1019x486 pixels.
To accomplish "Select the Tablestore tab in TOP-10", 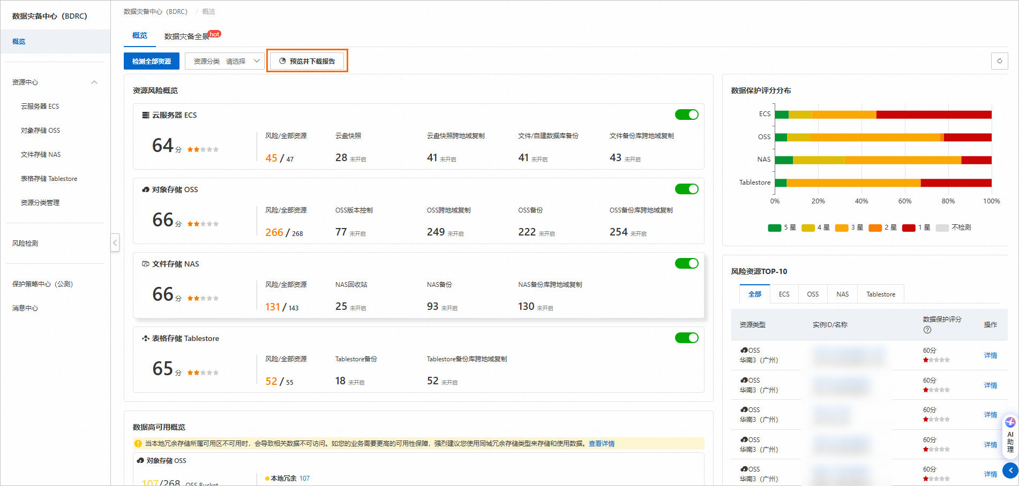I will click(x=881, y=294).
